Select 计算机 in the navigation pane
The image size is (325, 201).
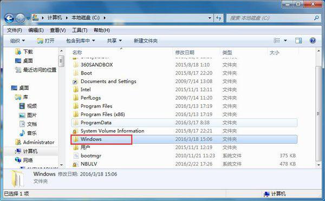[x=27, y=151]
